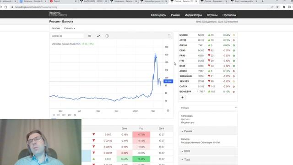Image resolution: width=293 pixels, height=165 pixels.
Task: Open the Страны top menu
Action: pos(212,15)
